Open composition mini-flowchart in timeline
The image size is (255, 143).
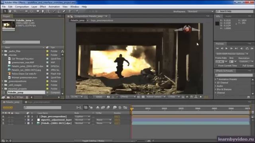point(78,107)
